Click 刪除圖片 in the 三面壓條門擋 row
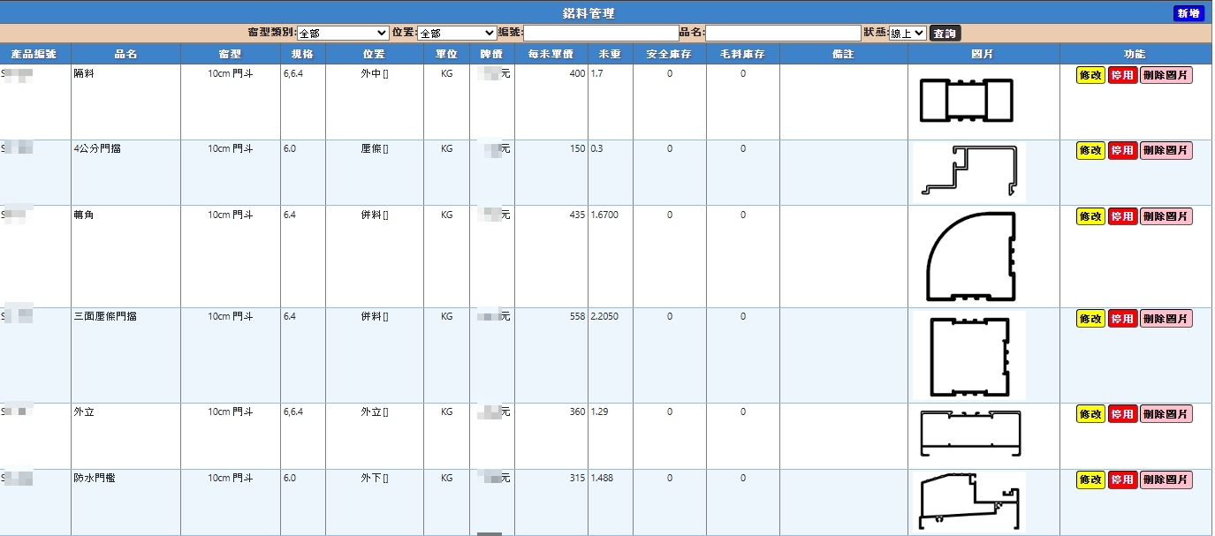 tap(1166, 318)
